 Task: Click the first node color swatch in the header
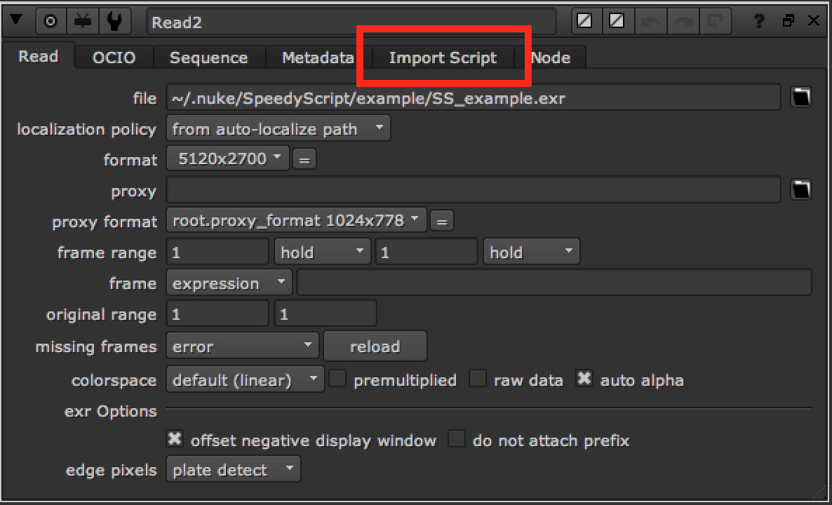tap(585, 22)
